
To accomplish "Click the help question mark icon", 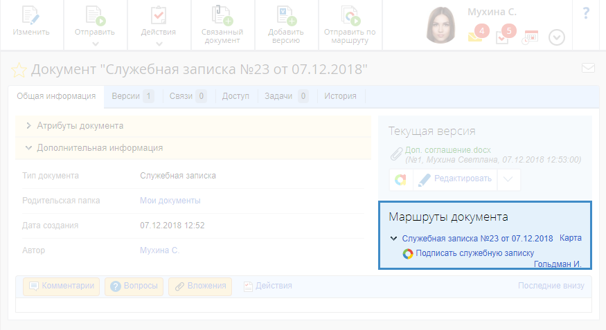I will (x=586, y=12).
